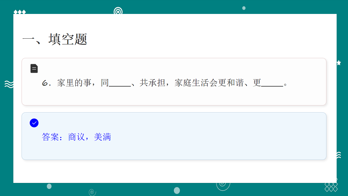The height and width of the screenshot is (196, 348).
Task: Click the wavy lines icon on right edge
Action: click(x=338, y=155)
